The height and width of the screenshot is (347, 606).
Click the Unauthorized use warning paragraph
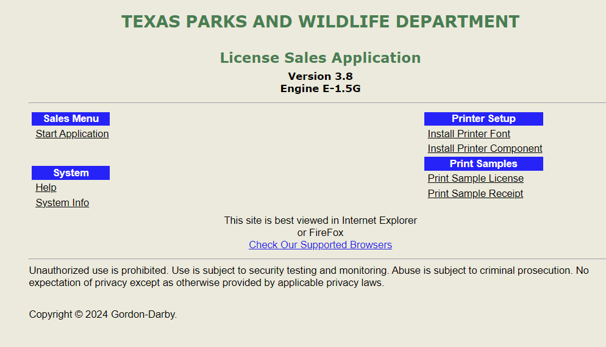pyautogui.click(x=308, y=276)
